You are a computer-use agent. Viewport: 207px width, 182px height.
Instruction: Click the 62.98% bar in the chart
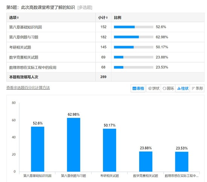coord(74,145)
